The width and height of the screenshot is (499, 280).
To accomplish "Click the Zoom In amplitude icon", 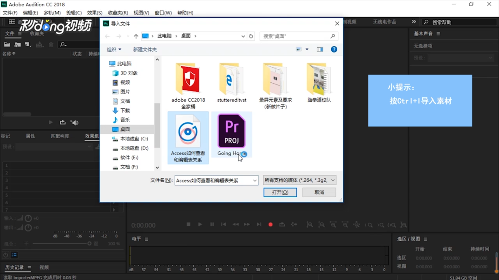I will point(310,225).
